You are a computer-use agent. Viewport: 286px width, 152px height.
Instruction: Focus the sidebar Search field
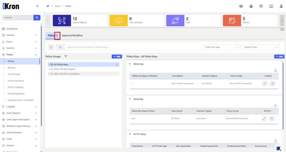[x=18, y=18]
